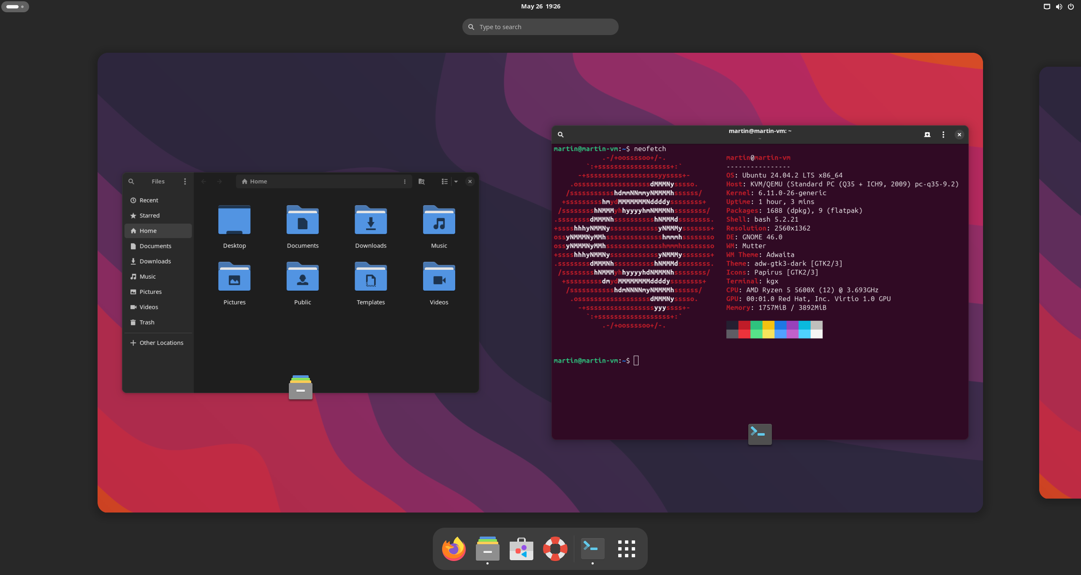Show all applications grid
1081x575 pixels.
pyautogui.click(x=626, y=549)
